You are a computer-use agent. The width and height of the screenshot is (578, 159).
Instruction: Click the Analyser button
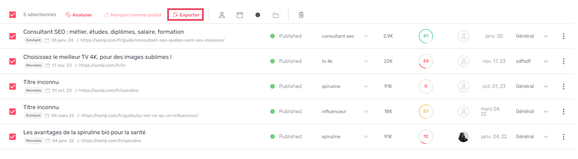(x=79, y=15)
